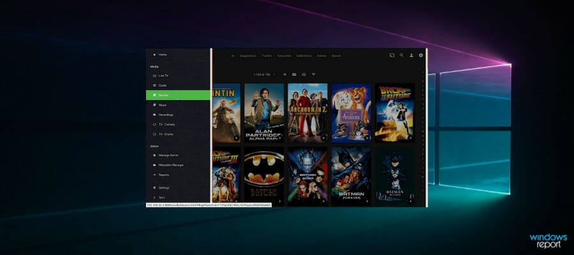Open Reports in Admin section

tap(179, 175)
